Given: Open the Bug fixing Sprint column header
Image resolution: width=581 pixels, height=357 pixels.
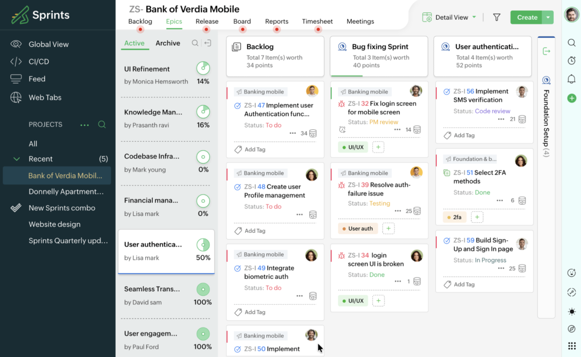Looking at the screenshot, I should [378, 56].
